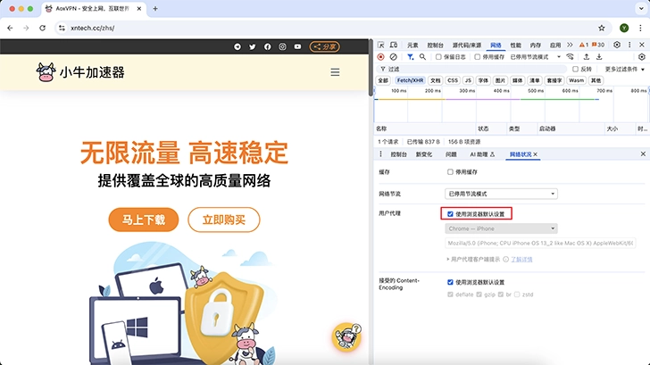Open the throttling dropdown in network toolbar

point(535,57)
